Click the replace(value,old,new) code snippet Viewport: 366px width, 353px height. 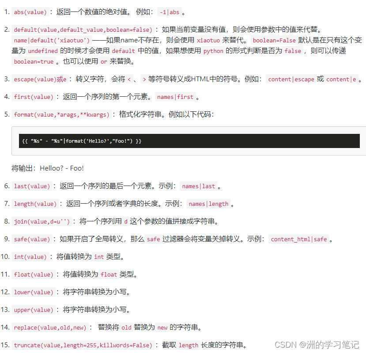tap(50, 327)
